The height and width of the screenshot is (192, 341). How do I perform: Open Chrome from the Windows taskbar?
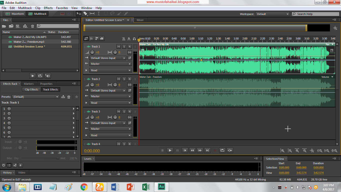(x=84, y=187)
